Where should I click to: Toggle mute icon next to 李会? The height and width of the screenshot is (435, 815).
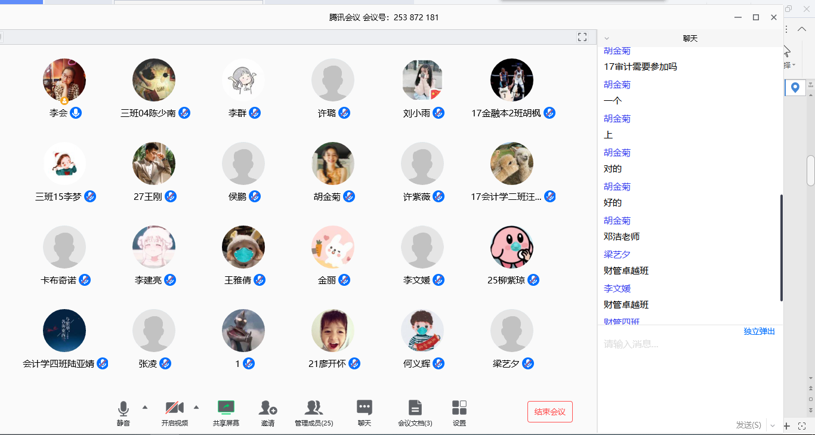point(76,113)
